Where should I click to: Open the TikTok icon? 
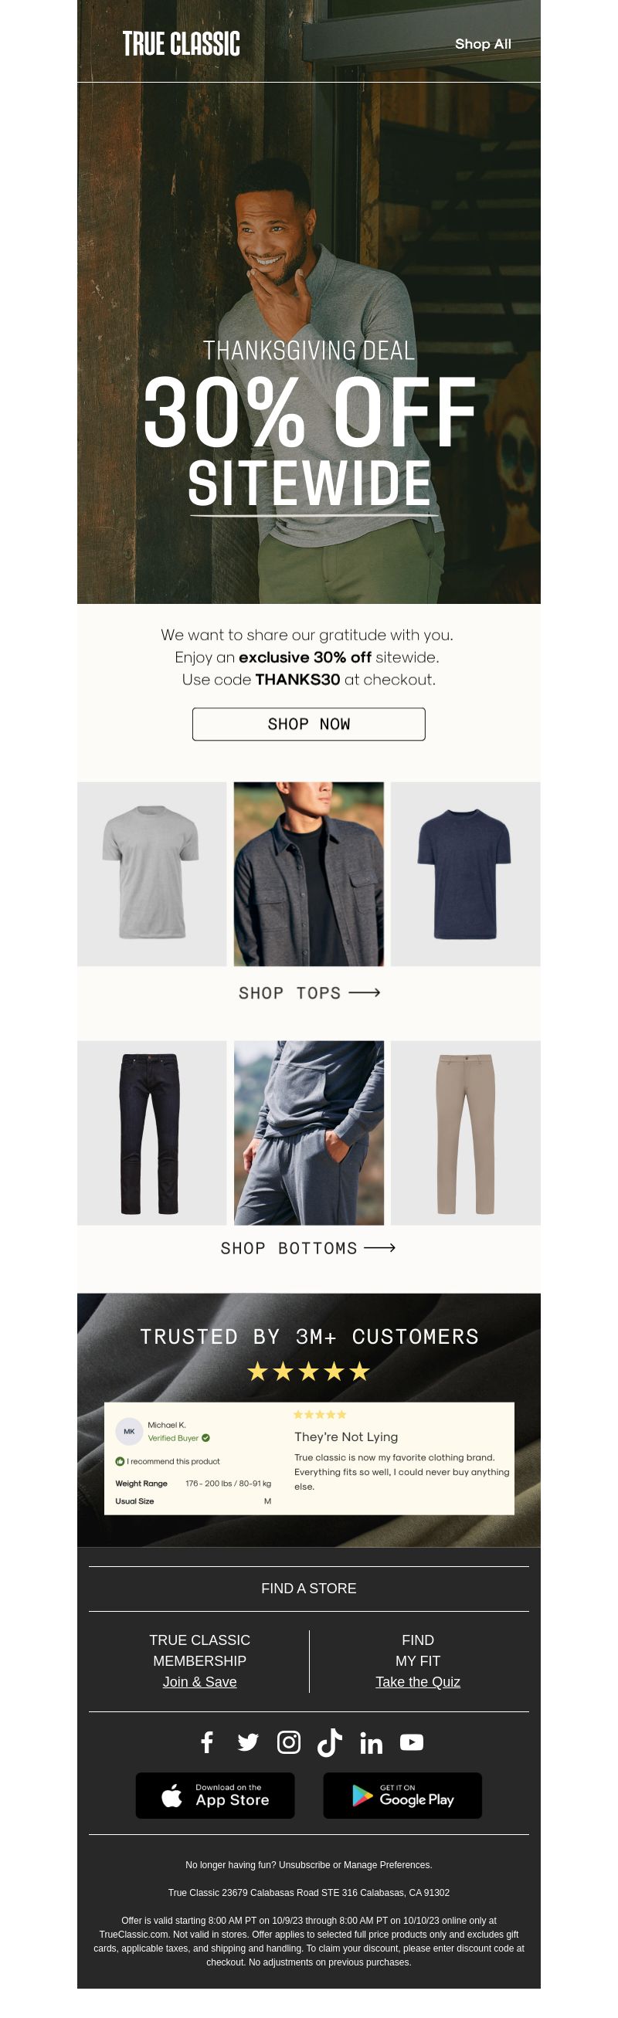coord(329,1742)
